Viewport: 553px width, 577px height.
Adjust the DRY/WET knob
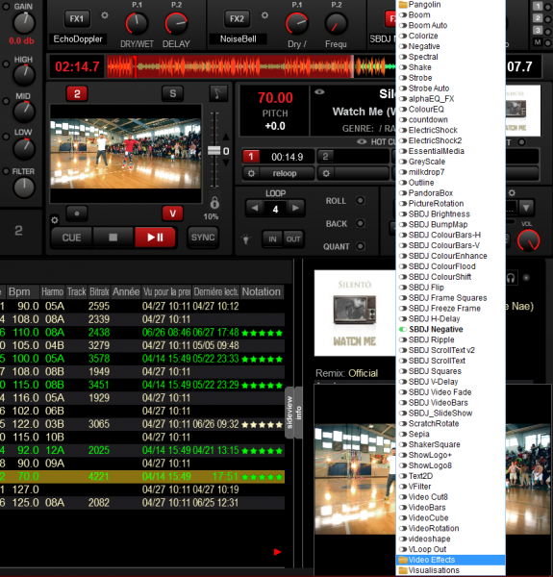[137, 24]
